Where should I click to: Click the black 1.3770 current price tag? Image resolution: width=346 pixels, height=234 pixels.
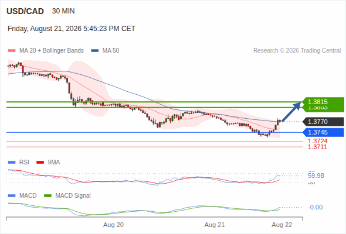[323, 122]
